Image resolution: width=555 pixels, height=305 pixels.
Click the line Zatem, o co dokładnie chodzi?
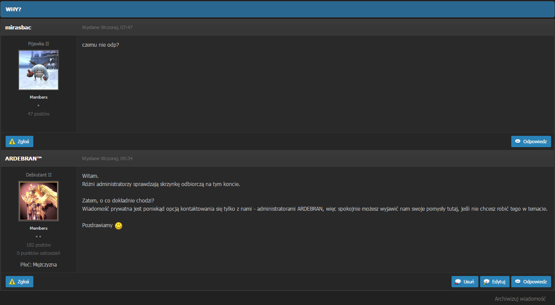(x=118, y=201)
